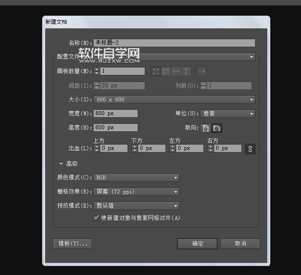The height and width of the screenshot is (275, 301).
Task: Click the 右方 right bleed stepper
Action: [x=211, y=149]
